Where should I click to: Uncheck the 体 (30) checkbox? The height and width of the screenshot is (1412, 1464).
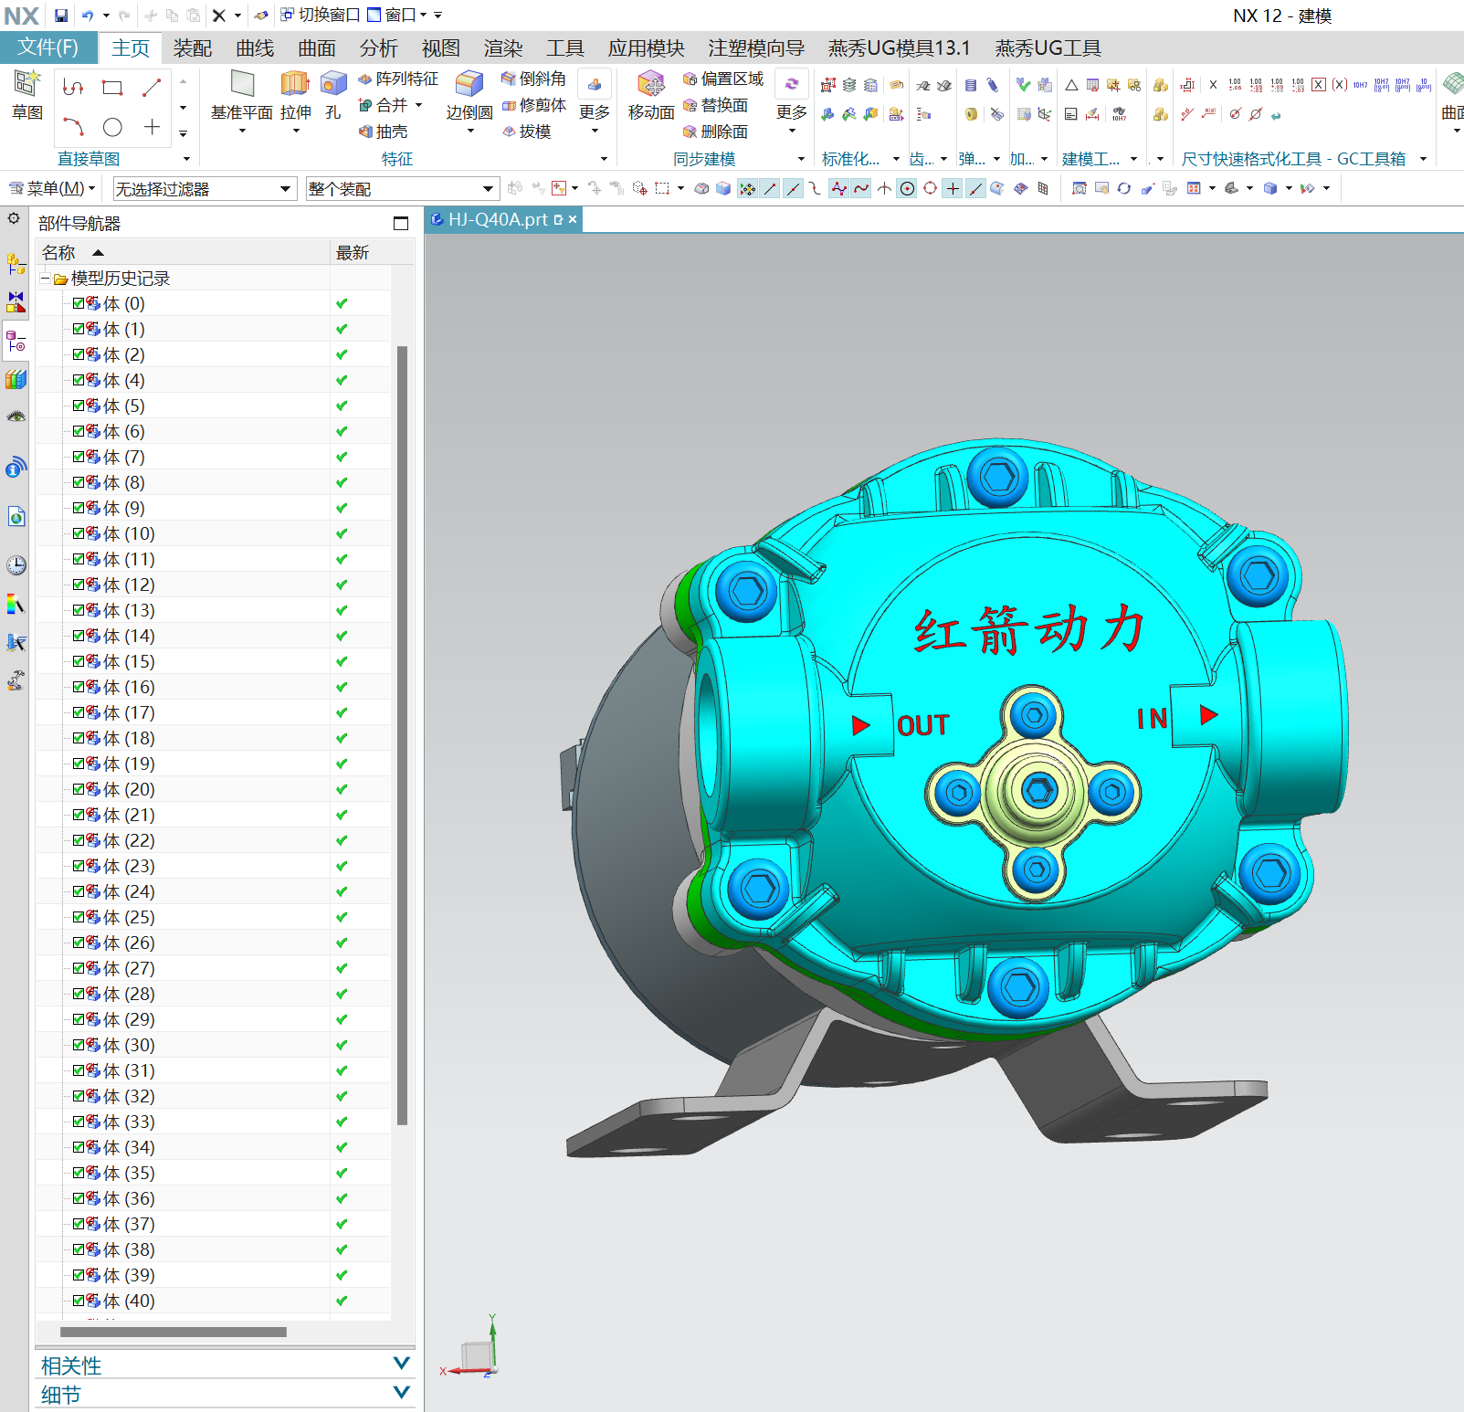pos(79,1045)
